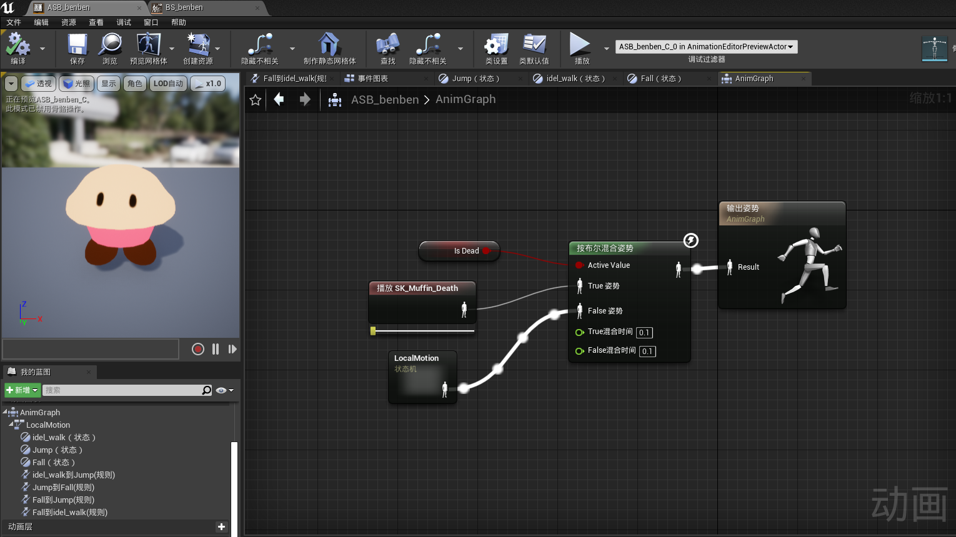Viewport: 956px width, 537px height.
Task: Toggle the graph favorite star icon
Action: [255, 100]
